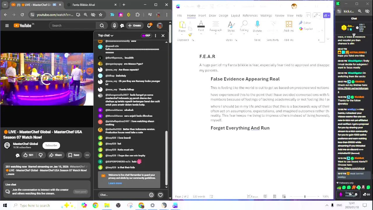373x210 pixels.
Task: Open Word Share dropdown button
Action: click(x=327, y=15)
